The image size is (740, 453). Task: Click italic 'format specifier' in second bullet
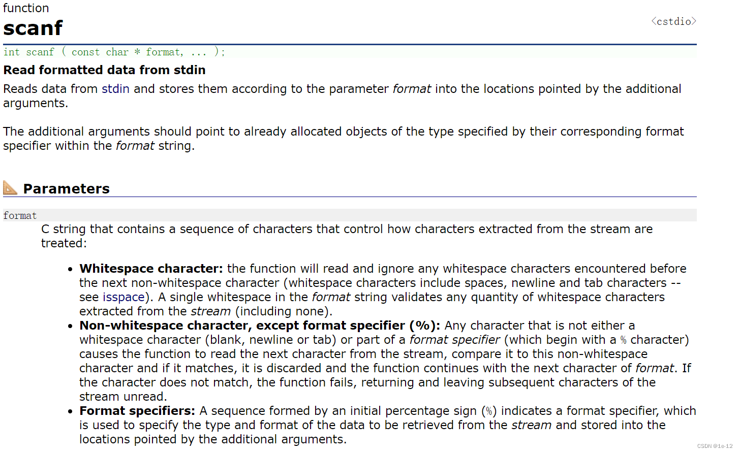click(454, 340)
